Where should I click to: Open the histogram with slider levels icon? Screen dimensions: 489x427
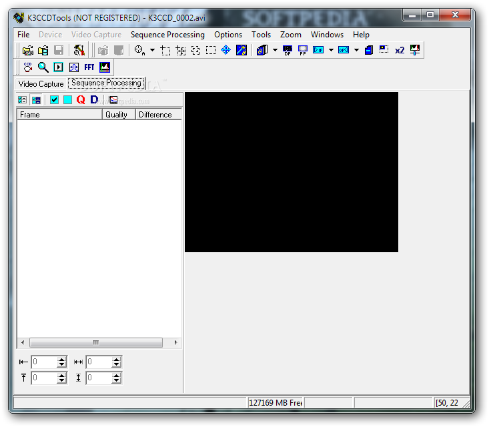(415, 50)
